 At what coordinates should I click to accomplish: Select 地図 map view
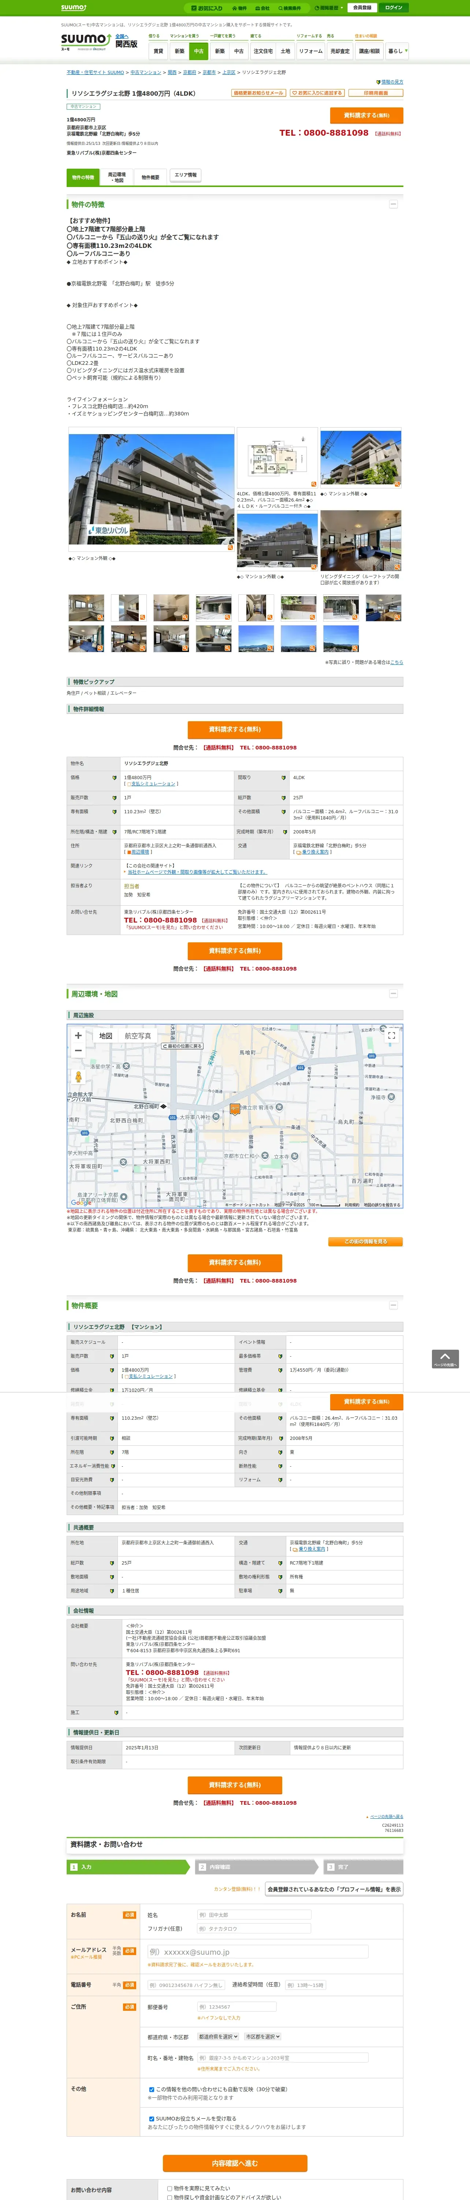tap(106, 1036)
